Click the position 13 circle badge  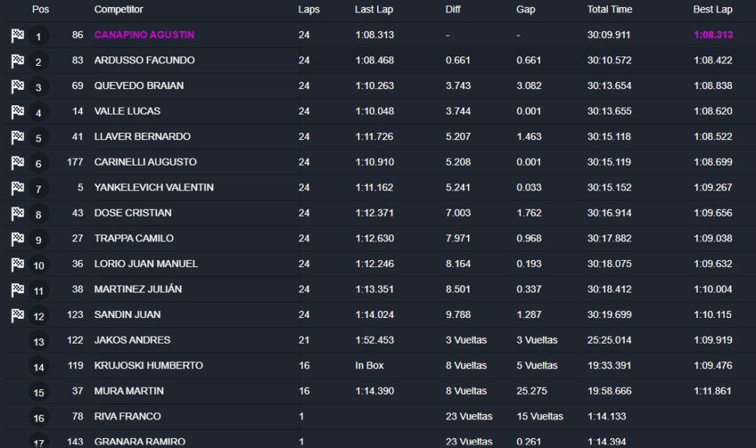[39, 341]
